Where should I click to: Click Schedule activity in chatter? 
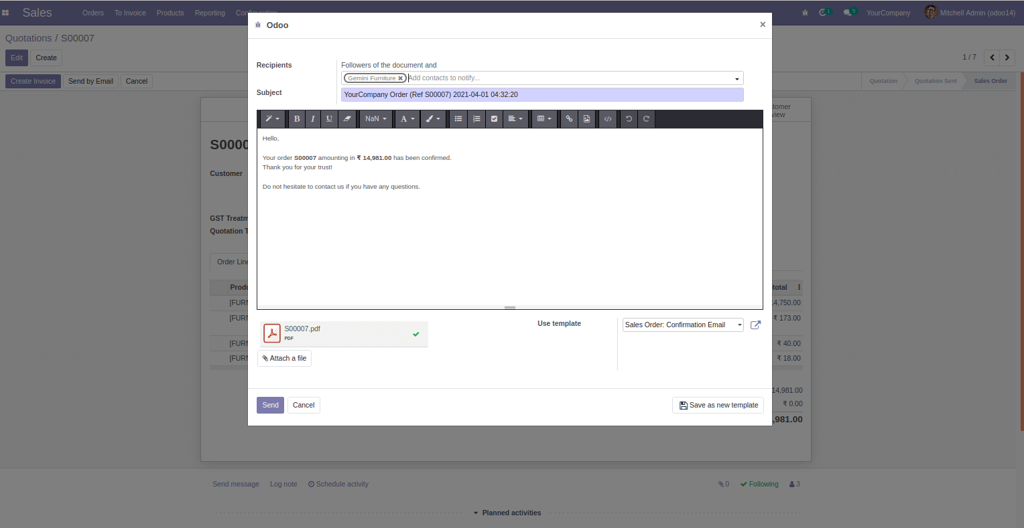tap(338, 485)
